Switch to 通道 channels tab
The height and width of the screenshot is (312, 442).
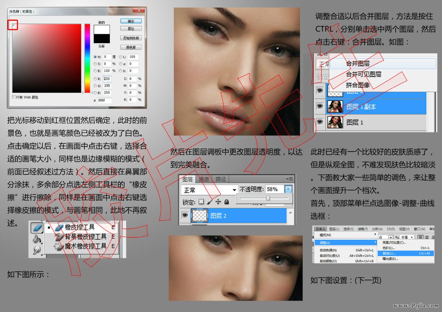pyautogui.click(x=204, y=179)
